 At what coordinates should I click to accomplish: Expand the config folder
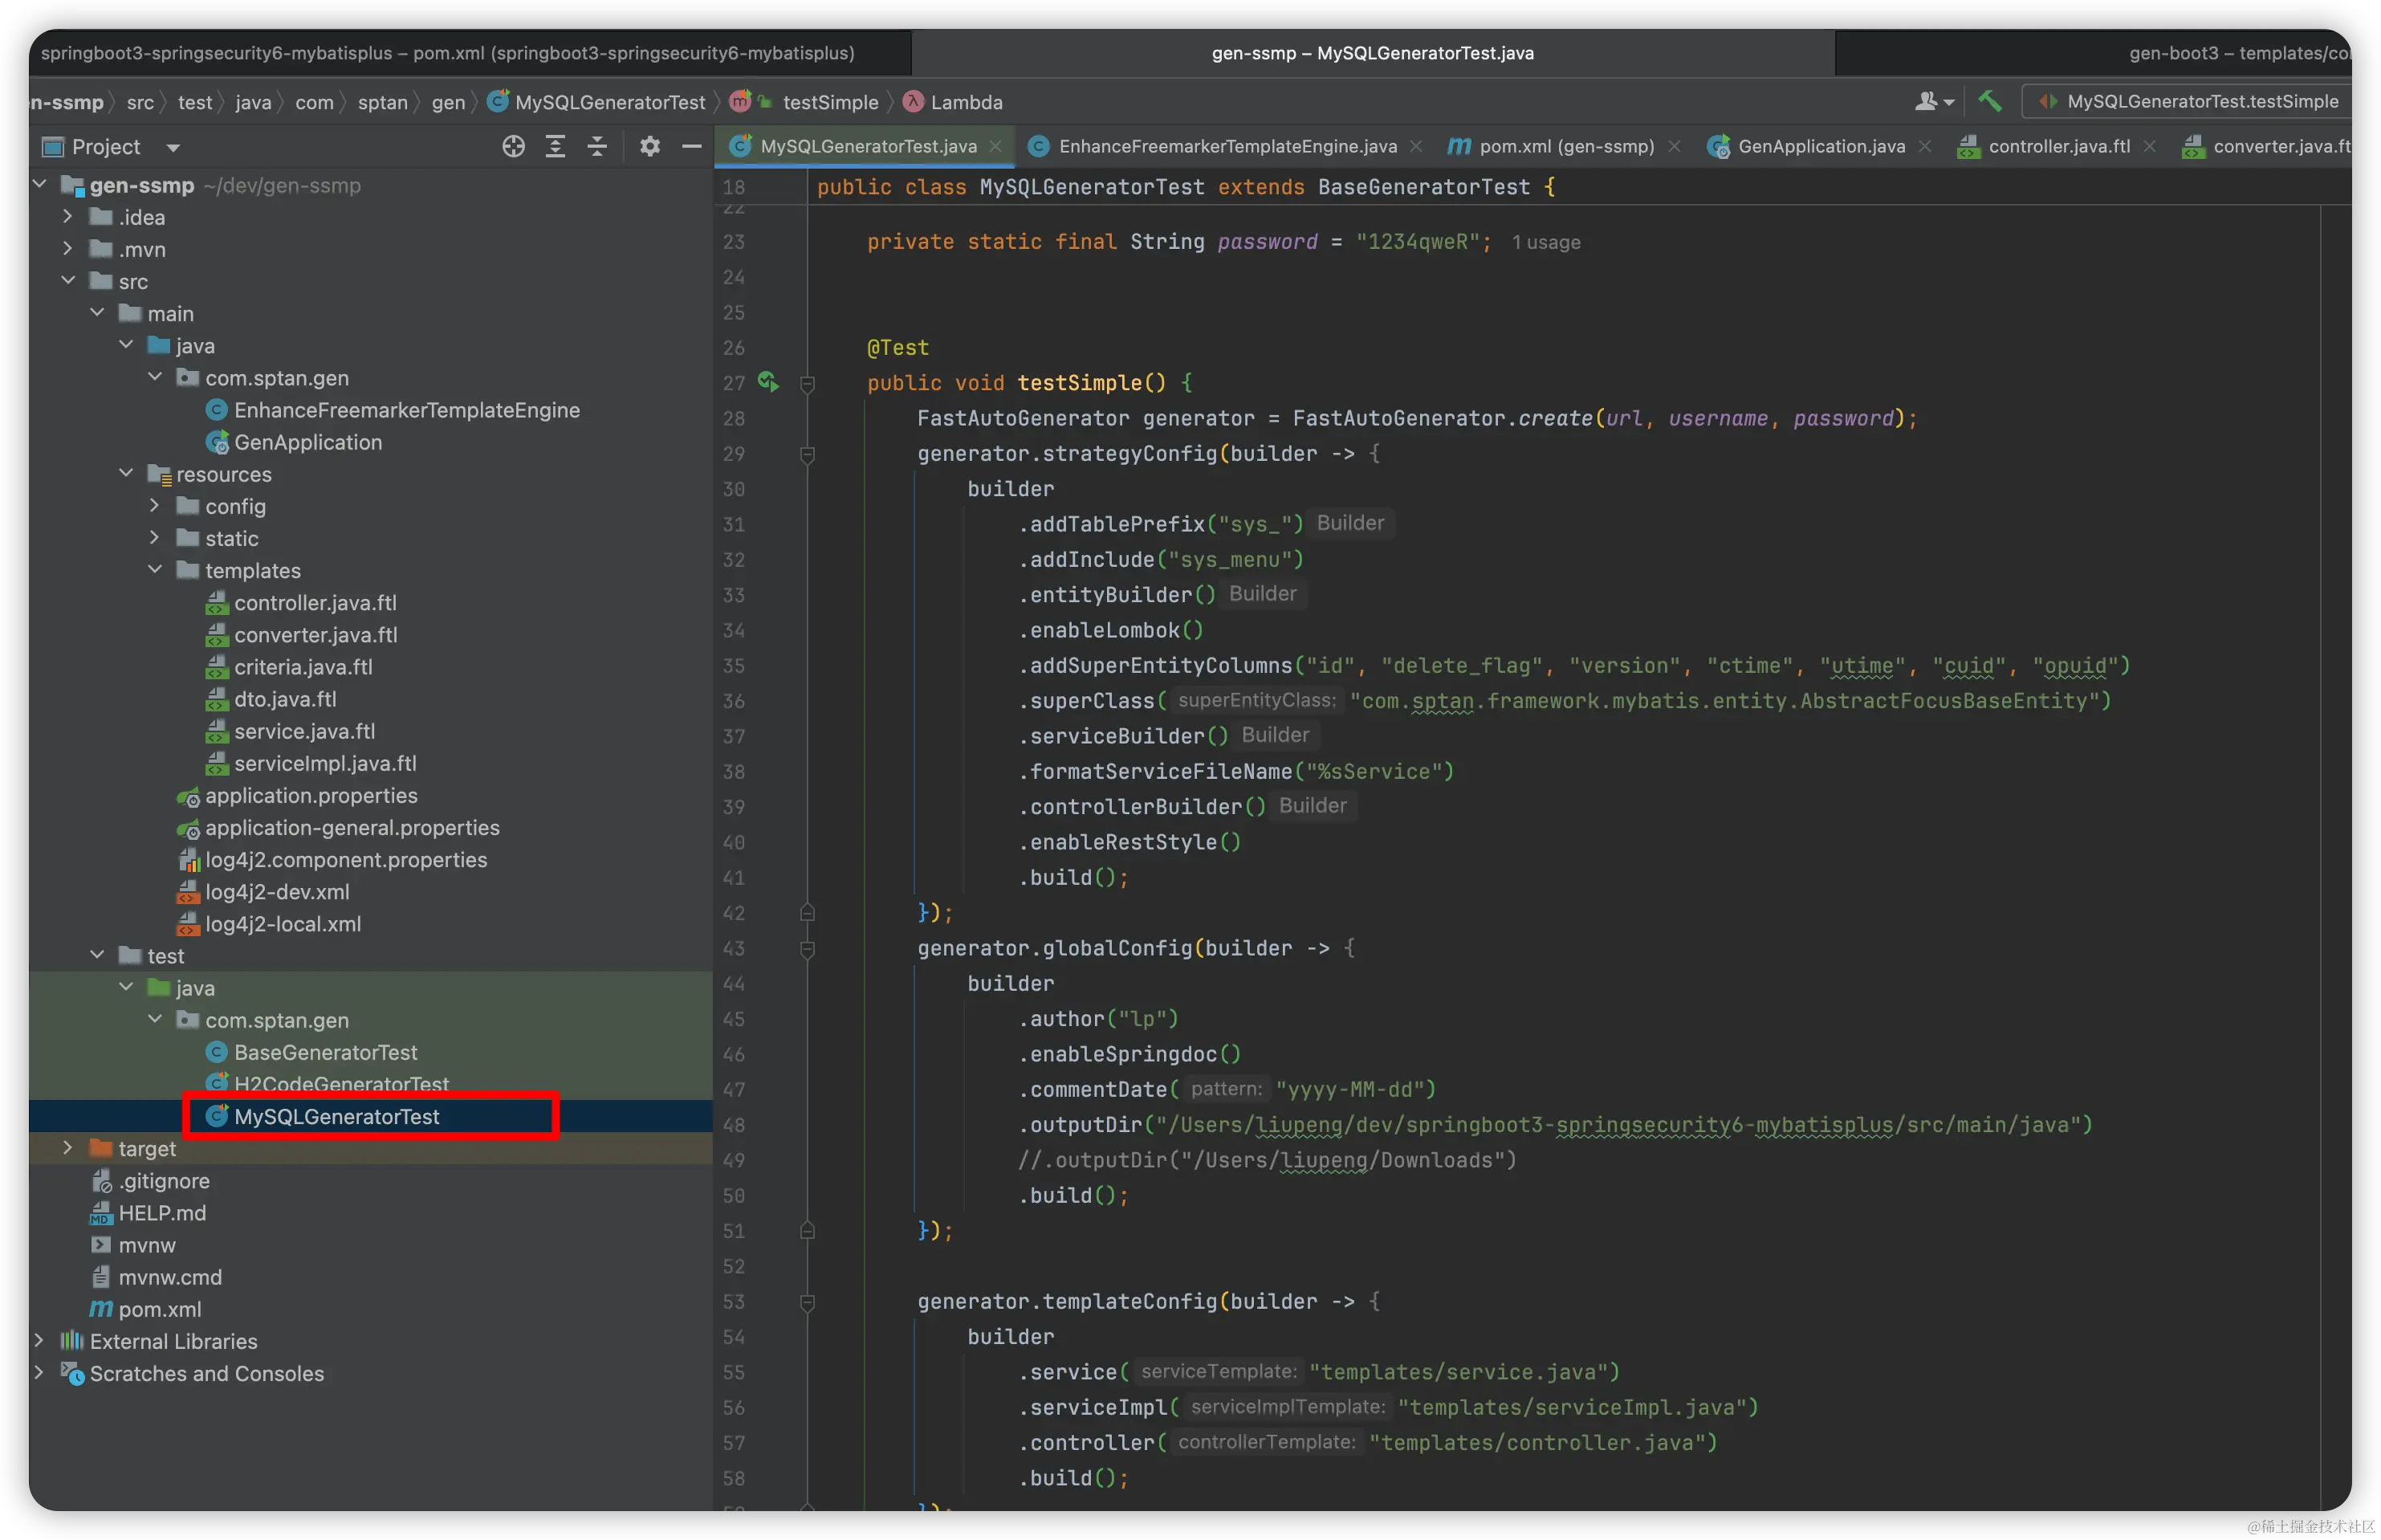point(155,505)
